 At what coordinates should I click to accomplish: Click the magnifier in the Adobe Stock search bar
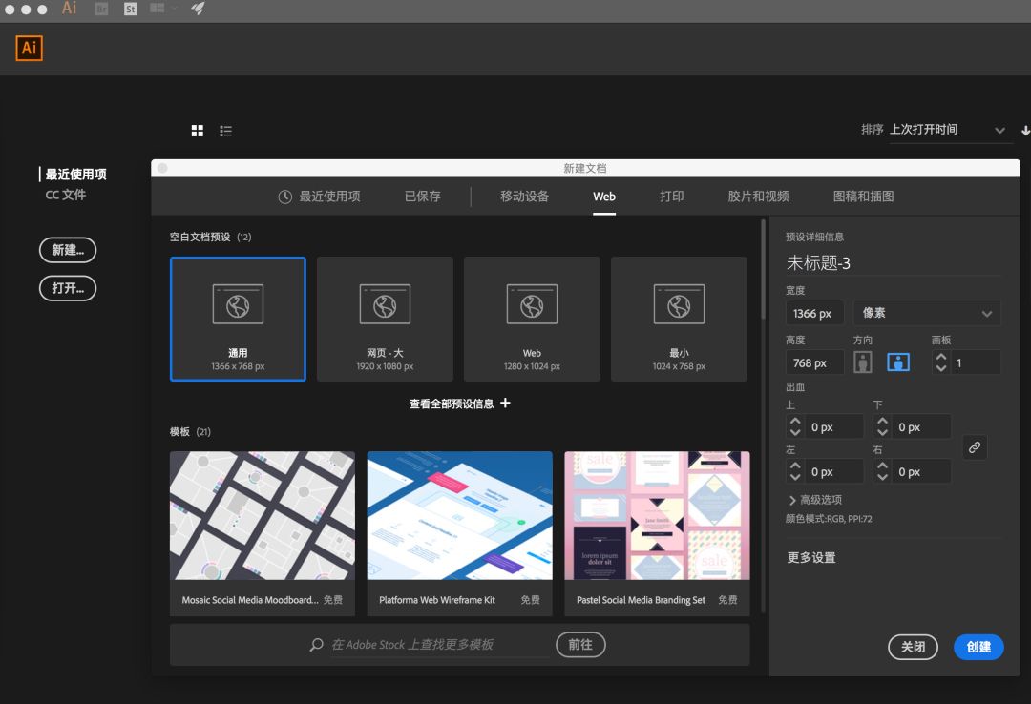pyautogui.click(x=315, y=645)
